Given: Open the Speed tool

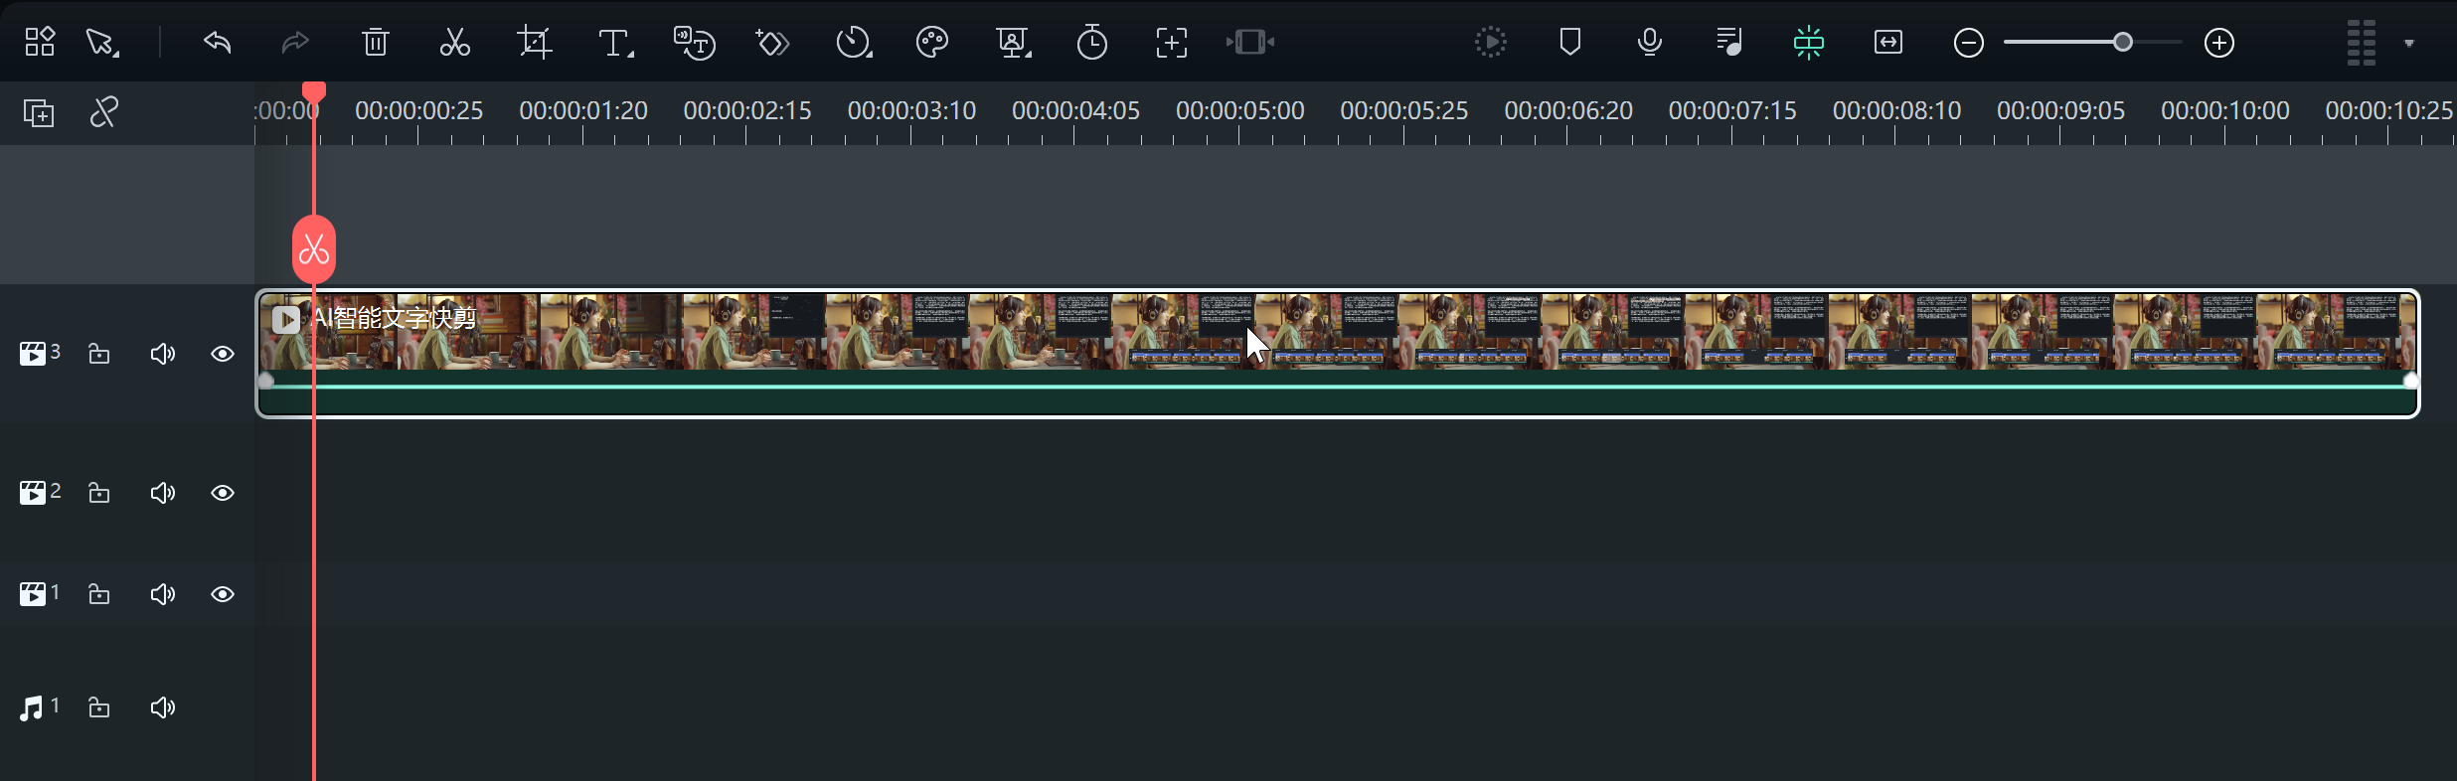Looking at the screenshot, I should tap(853, 43).
